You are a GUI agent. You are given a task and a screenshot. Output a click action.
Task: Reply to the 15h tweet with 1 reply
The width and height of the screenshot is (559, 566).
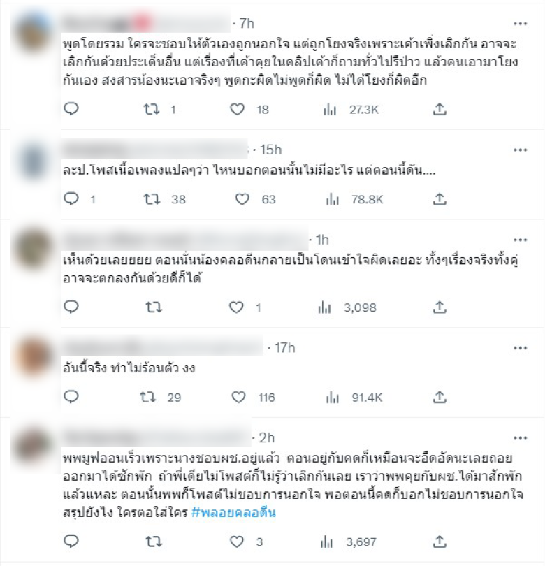[x=71, y=198]
